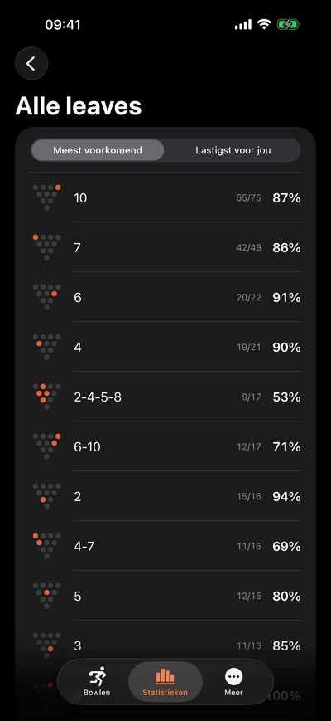Switch to Lastigst voor jou segment
The height and width of the screenshot is (721, 331).
[x=233, y=150]
